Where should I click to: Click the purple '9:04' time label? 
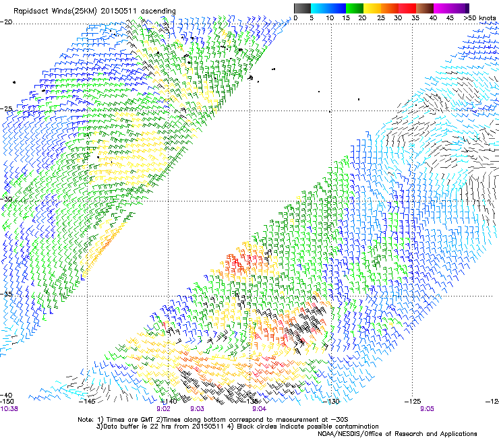[x=259, y=409]
